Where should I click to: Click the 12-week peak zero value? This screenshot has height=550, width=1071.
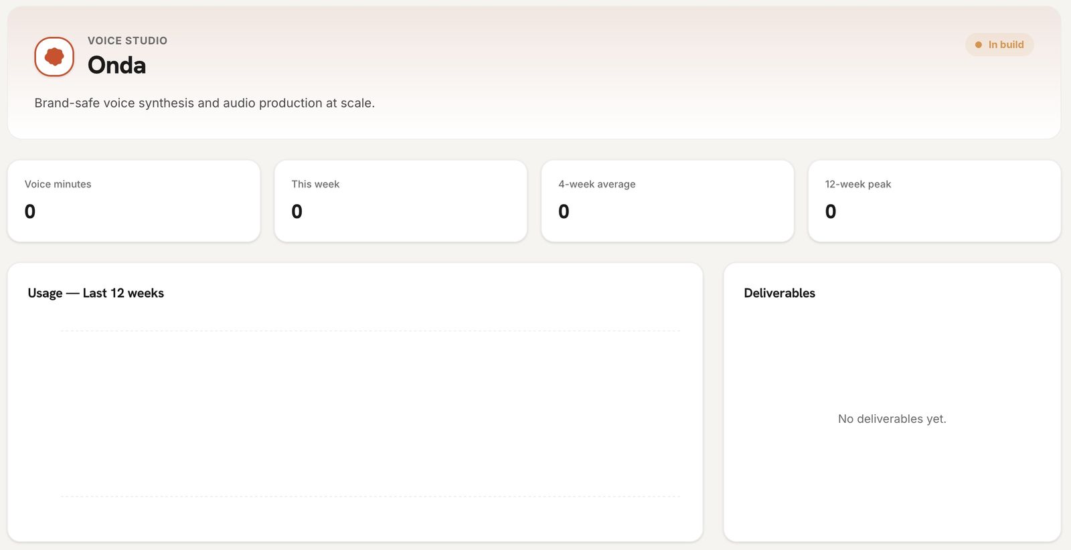831,211
